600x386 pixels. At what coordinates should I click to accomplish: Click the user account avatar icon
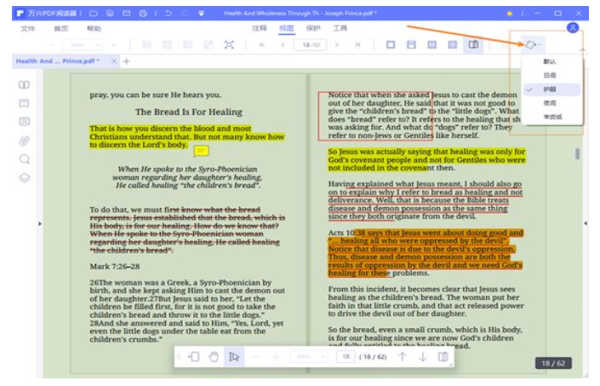coord(573,28)
